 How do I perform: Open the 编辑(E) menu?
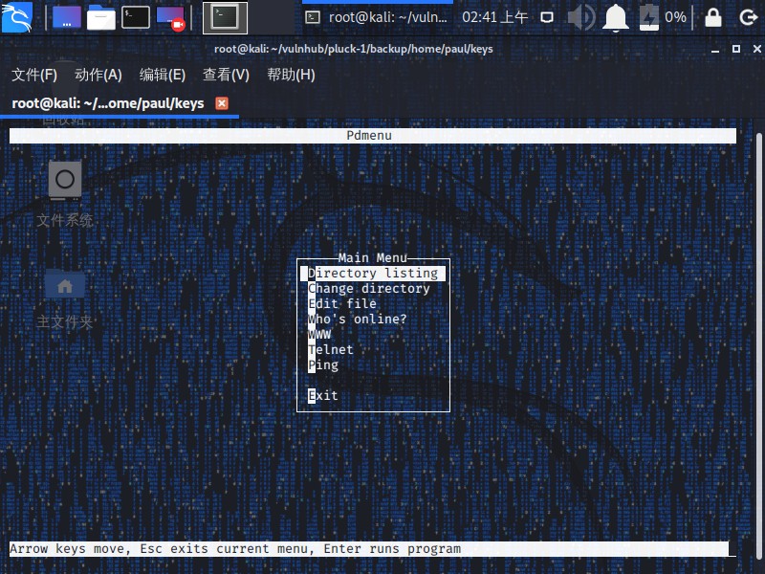(162, 75)
